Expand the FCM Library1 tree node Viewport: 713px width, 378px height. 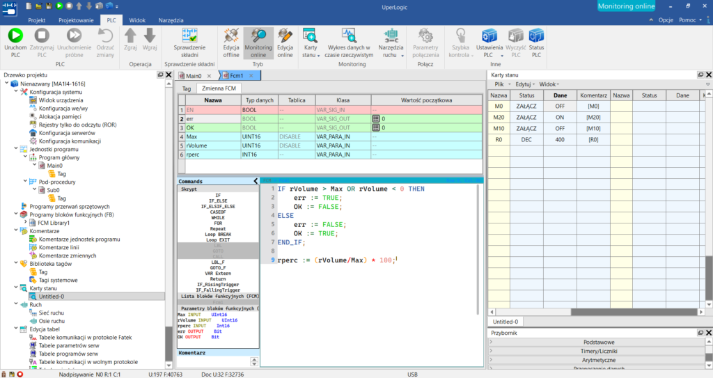point(26,223)
